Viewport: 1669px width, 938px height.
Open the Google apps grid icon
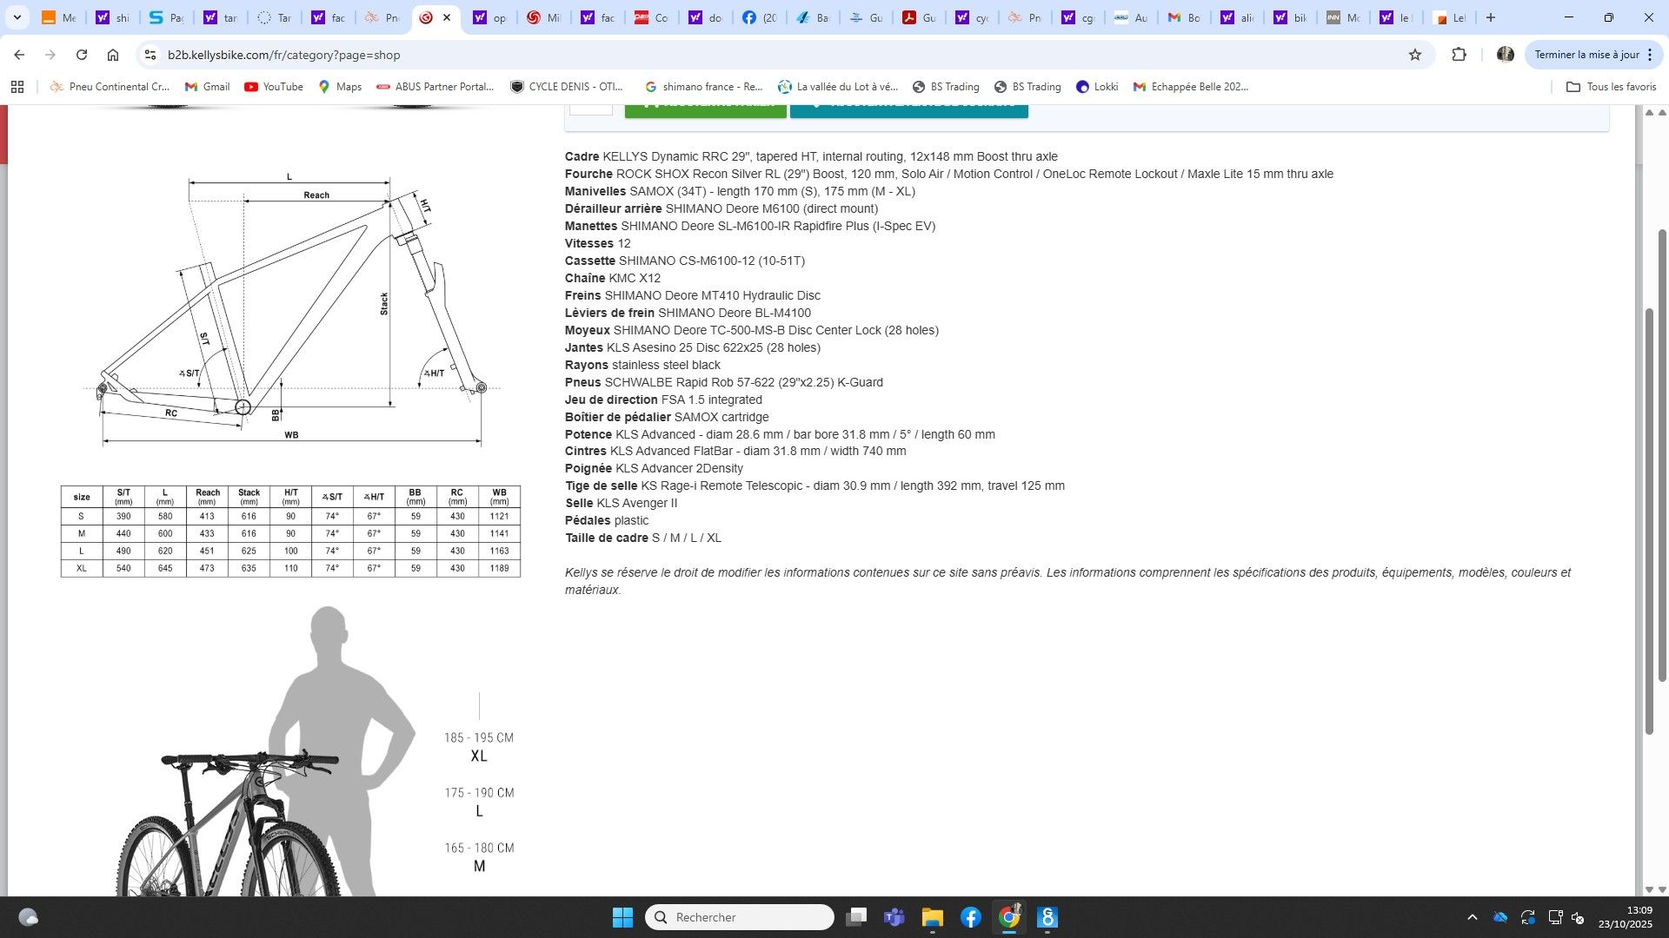click(17, 87)
